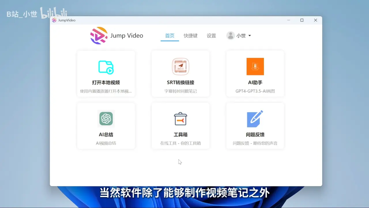Open the local video folder icon
The height and width of the screenshot is (208, 369).
106,67
